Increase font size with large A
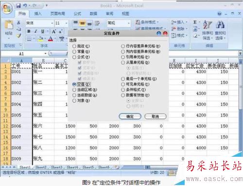The image size is (243, 186). tap(53, 31)
